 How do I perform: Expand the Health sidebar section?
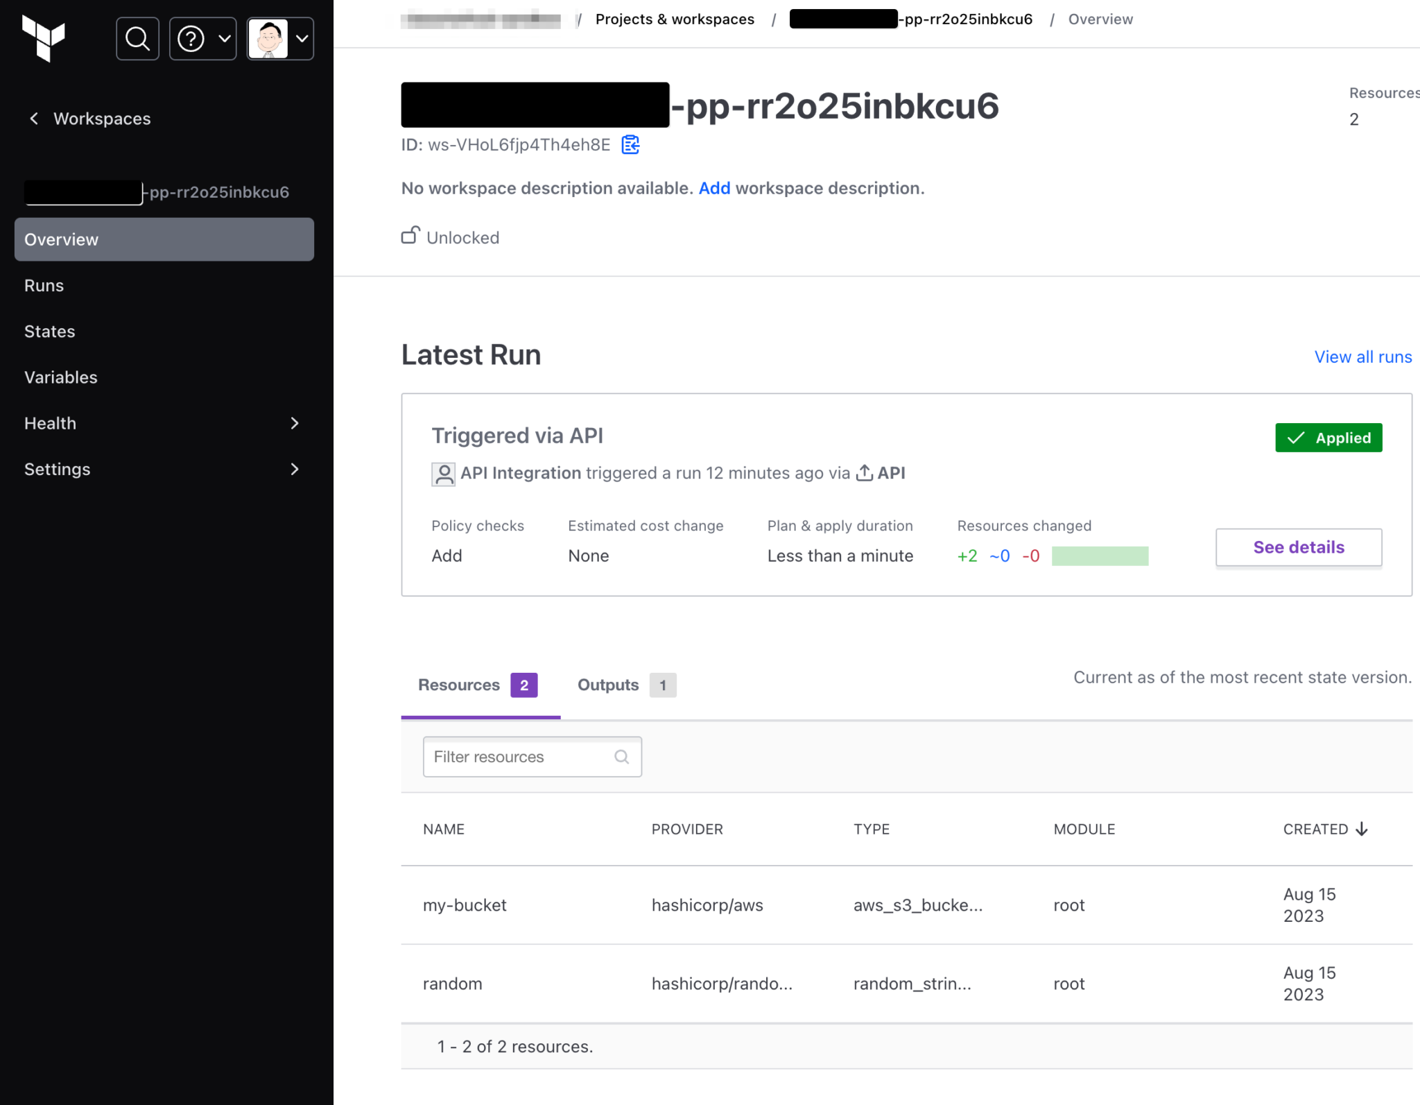pos(295,423)
